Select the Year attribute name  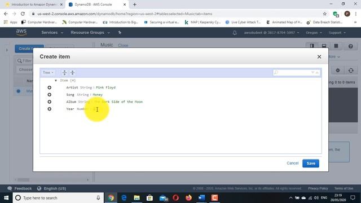click(70, 109)
